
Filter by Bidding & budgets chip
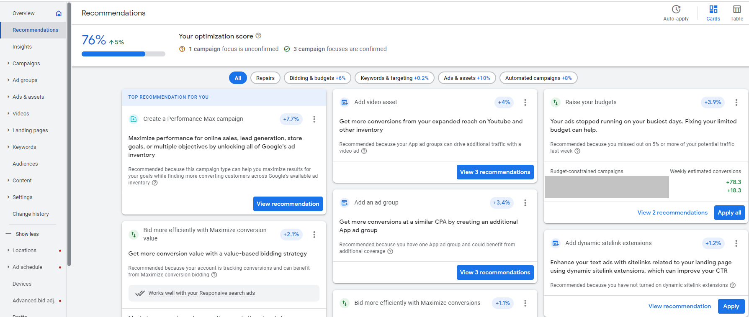(x=317, y=78)
